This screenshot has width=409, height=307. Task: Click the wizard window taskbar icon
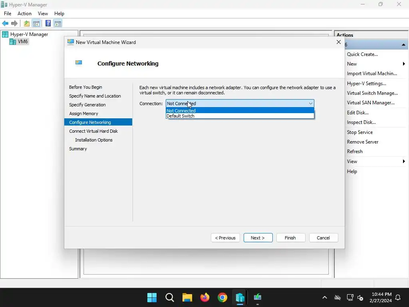tap(258, 297)
